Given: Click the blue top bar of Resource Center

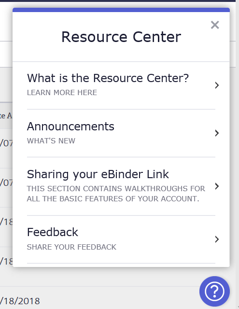Looking at the screenshot, I should (x=121, y=10).
